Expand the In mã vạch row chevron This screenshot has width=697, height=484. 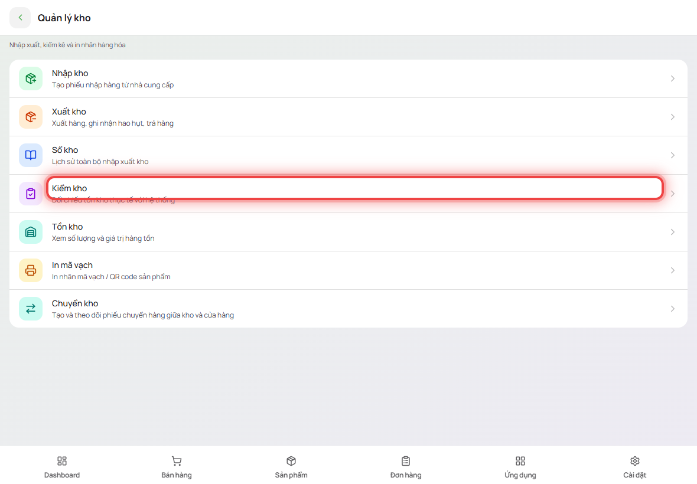[673, 270]
